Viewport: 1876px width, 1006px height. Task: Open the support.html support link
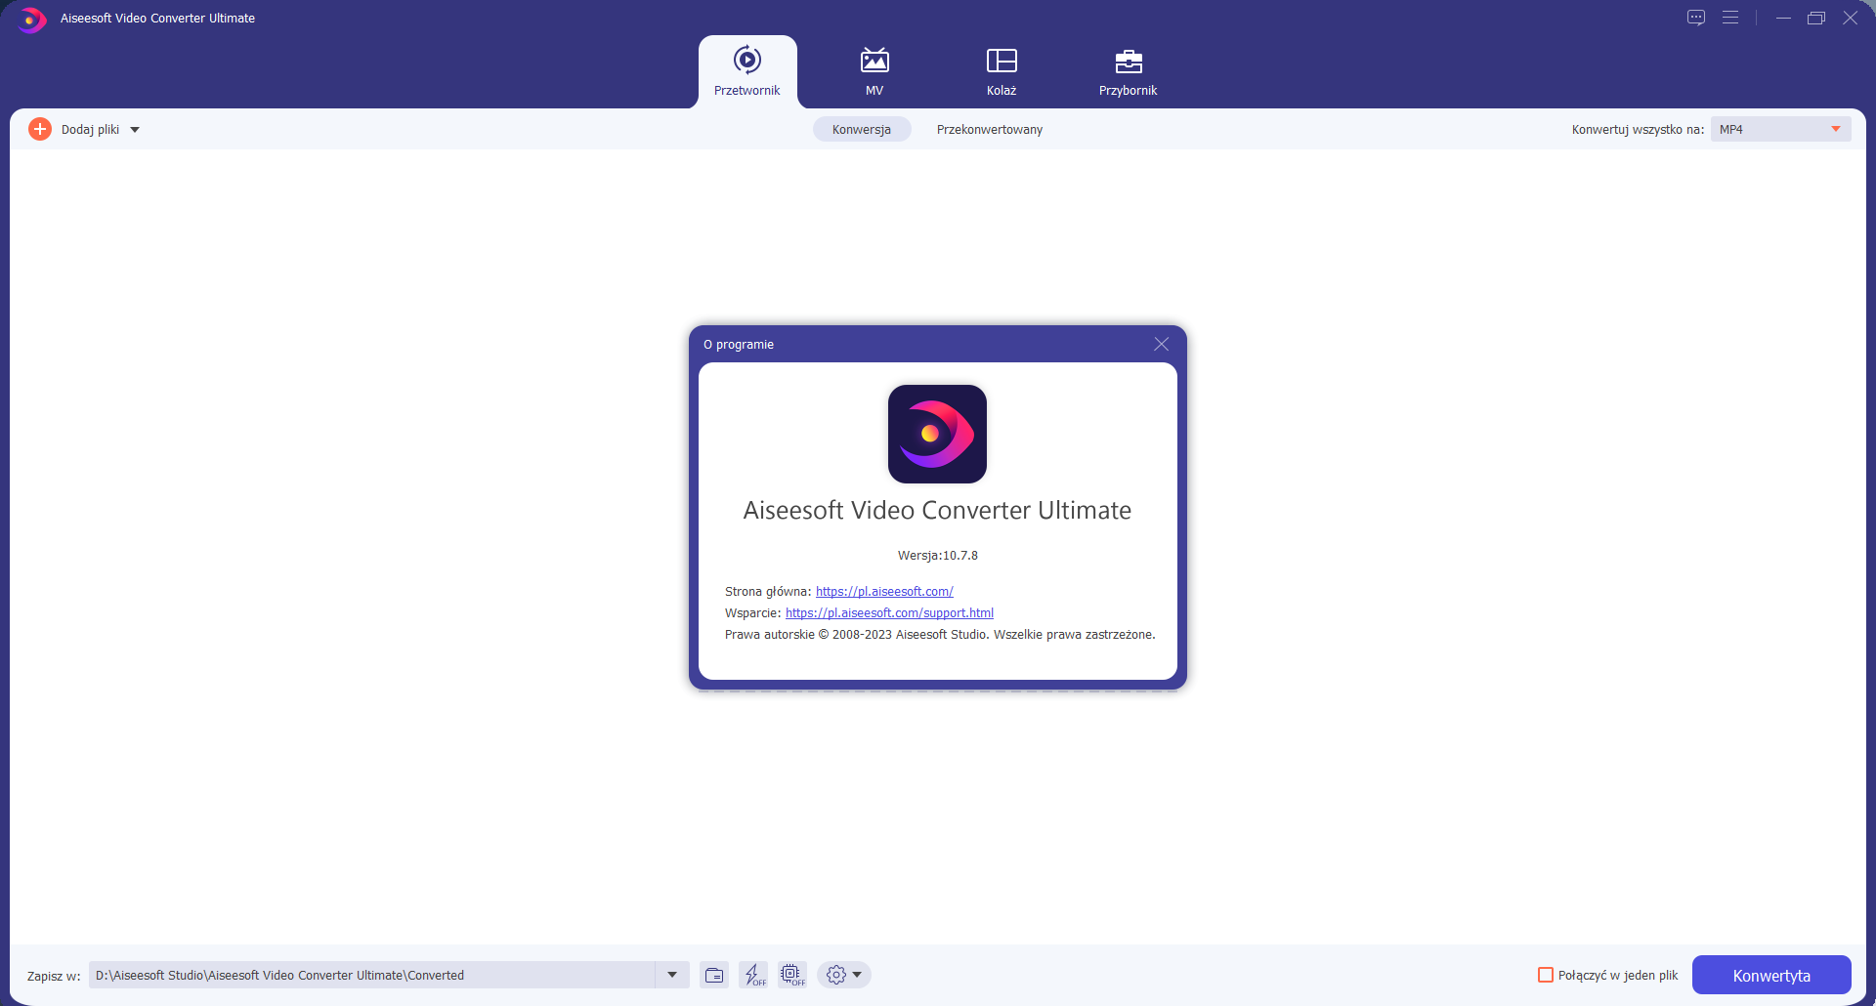click(889, 612)
